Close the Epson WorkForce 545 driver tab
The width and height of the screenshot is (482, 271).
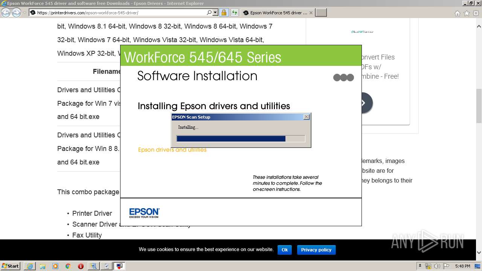311,12
